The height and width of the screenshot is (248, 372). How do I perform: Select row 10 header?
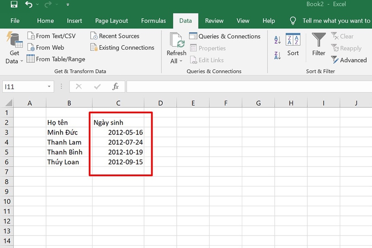tap(7, 201)
